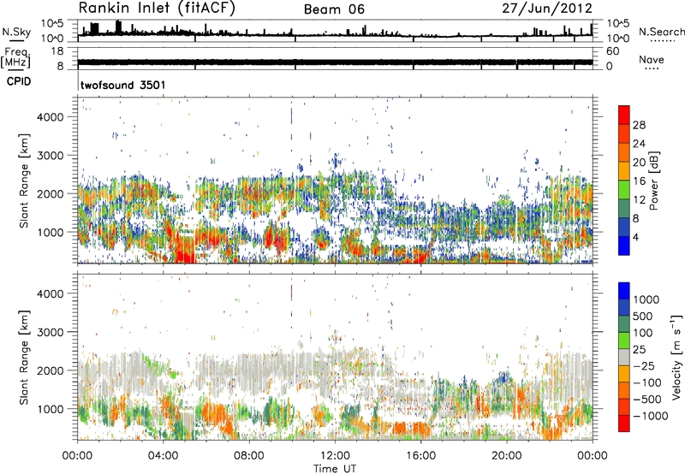
Task: Click the '12:00' time axis tick label
Action: [x=335, y=456]
